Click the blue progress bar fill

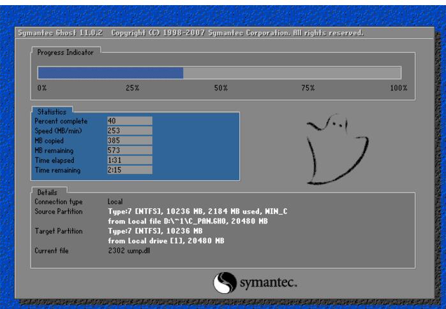click(110, 73)
